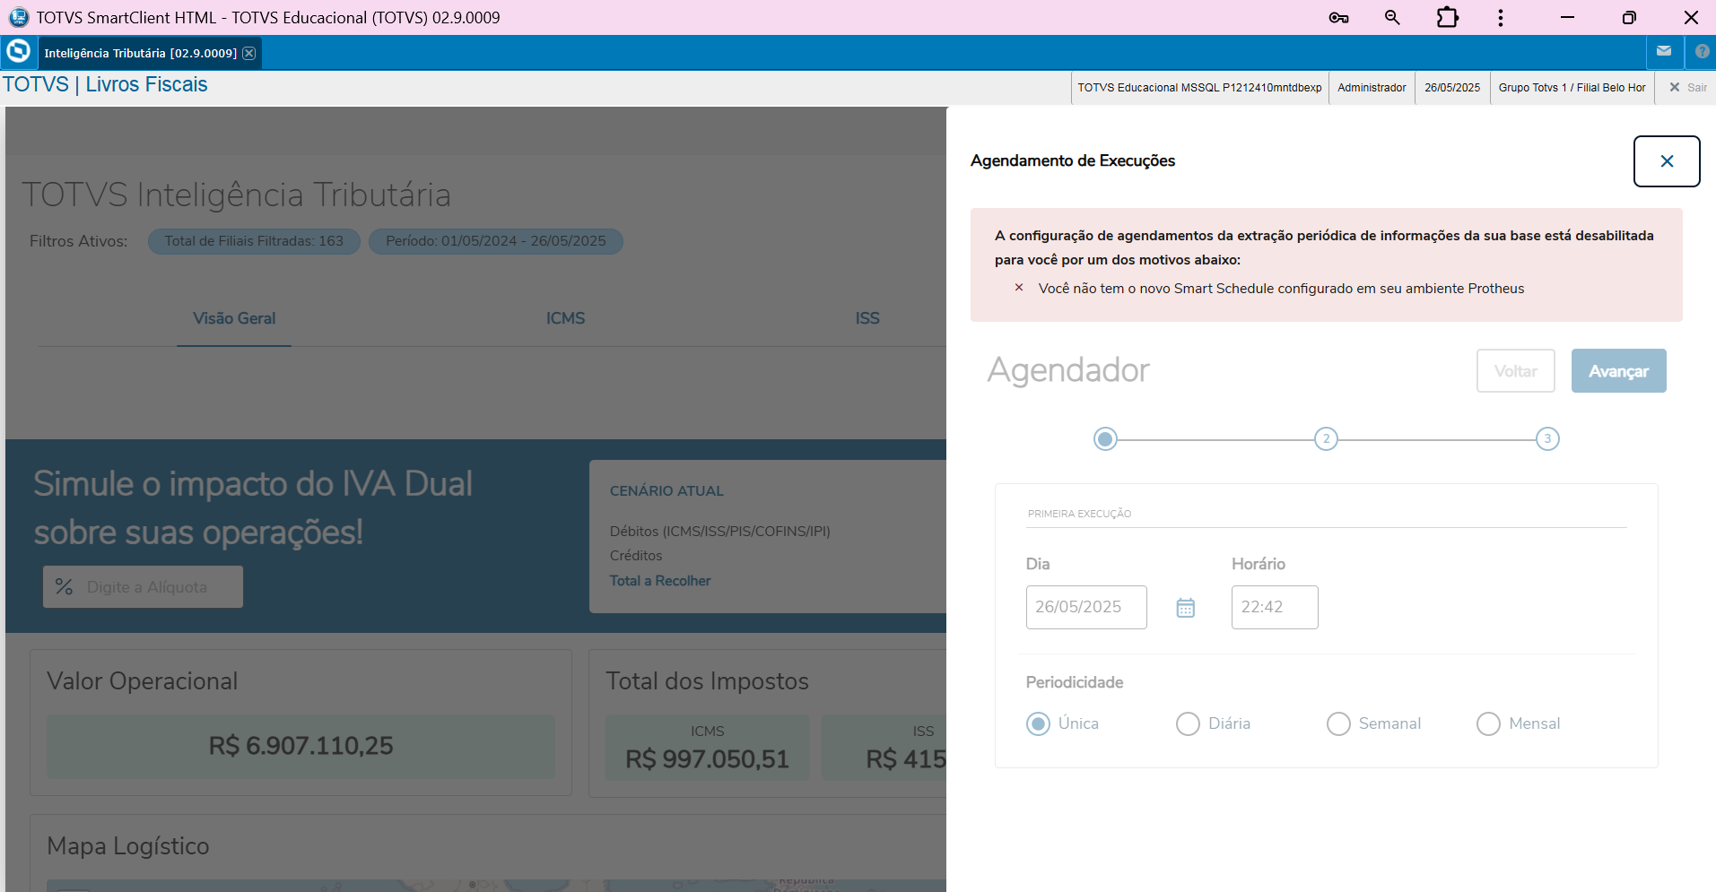Close the Agendamento de Execuções panel
The image size is (1716, 892).
(x=1667, y=161)
